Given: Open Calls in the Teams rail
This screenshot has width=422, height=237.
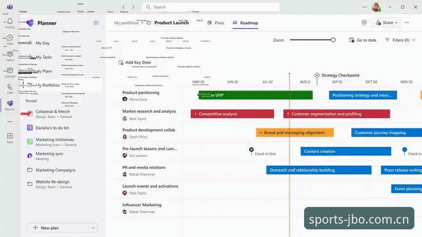Looking at the screenshot, I should (x=10, y=89).
